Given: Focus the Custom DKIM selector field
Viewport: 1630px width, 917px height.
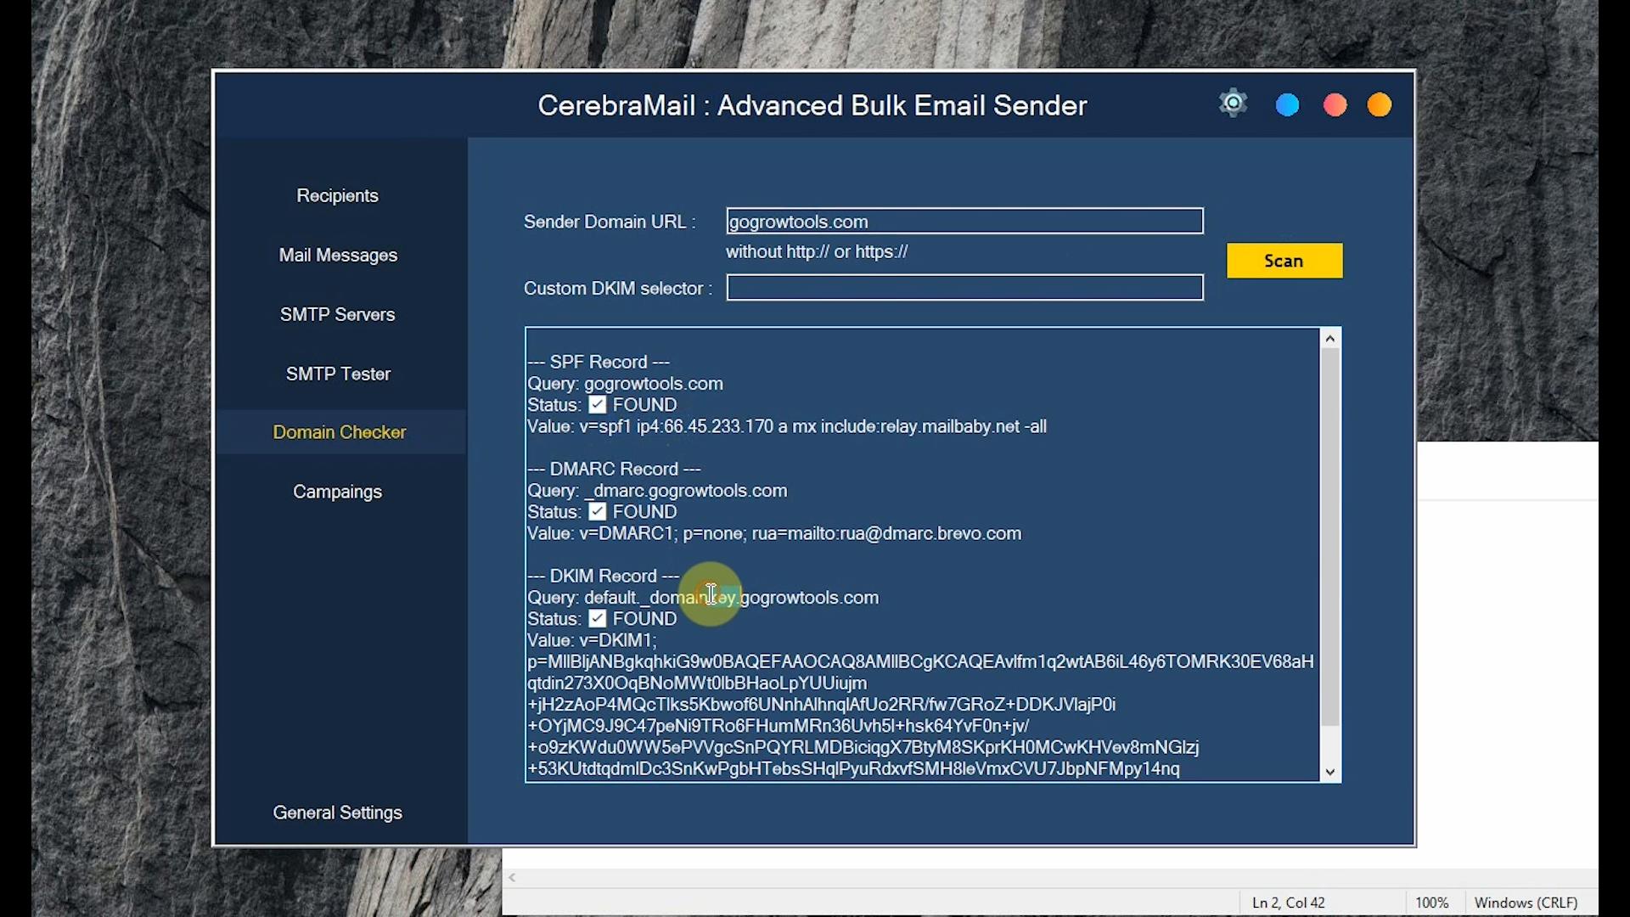Looking at the screenshot, I should [964, 288].
